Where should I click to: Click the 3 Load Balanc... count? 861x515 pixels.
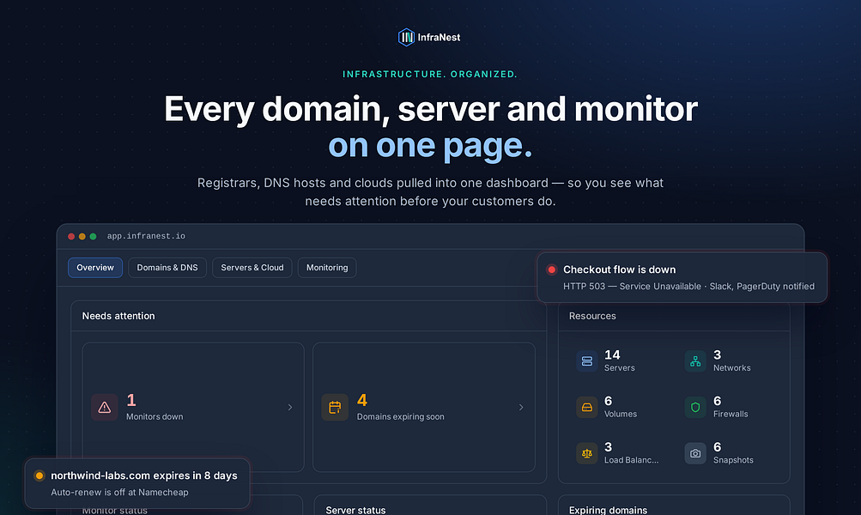609,447
